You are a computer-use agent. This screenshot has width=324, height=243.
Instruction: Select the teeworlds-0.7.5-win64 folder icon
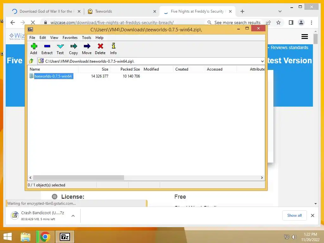click(x=31, y=76)
